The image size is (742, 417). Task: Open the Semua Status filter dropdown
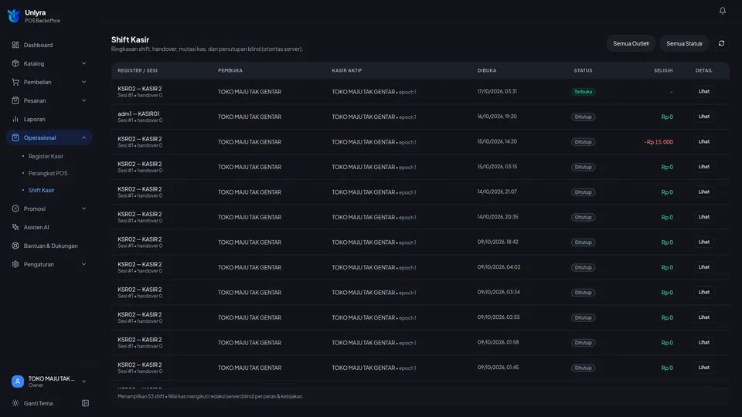point(684,43)
